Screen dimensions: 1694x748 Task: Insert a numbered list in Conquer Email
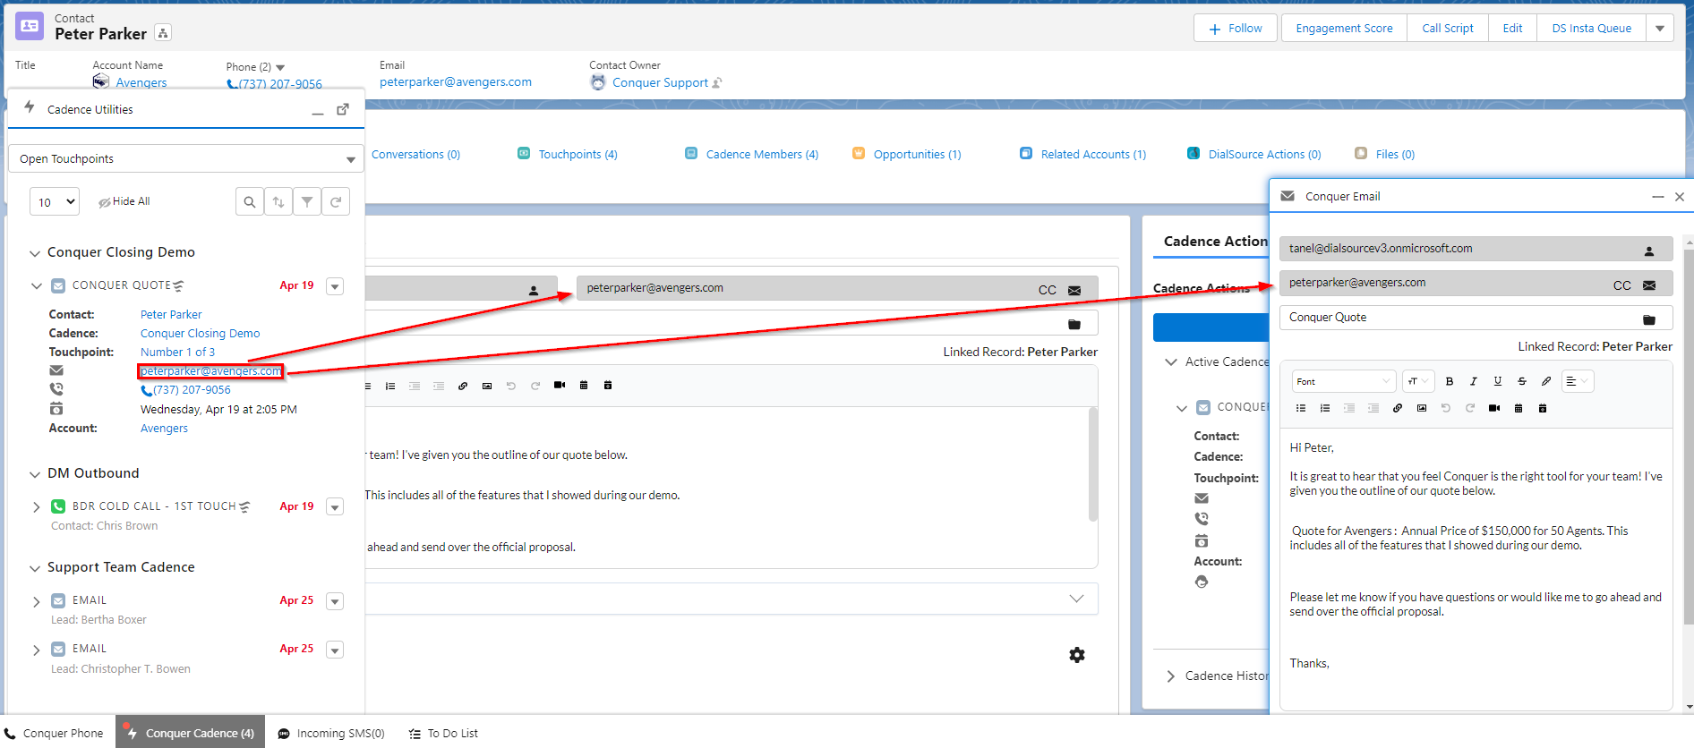pyautogui.click(x=1325, y=408)
